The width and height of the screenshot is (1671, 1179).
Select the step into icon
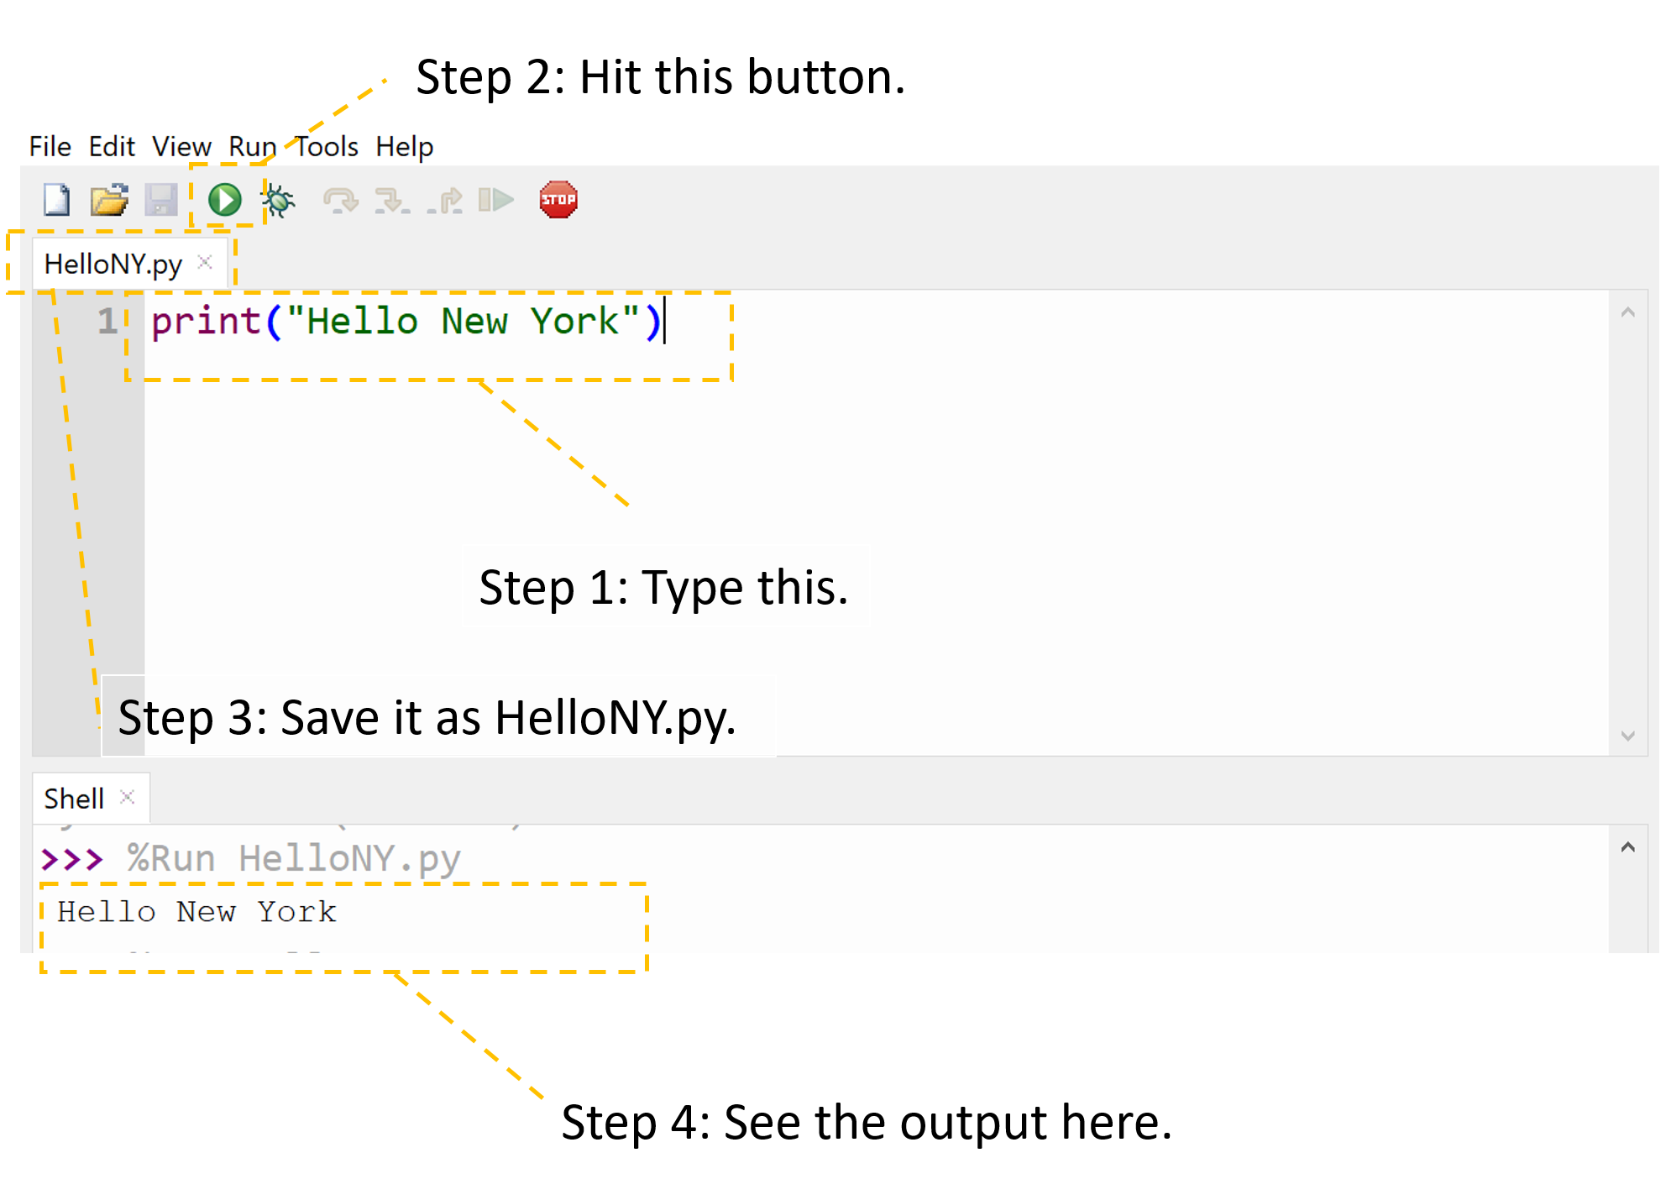392,199
